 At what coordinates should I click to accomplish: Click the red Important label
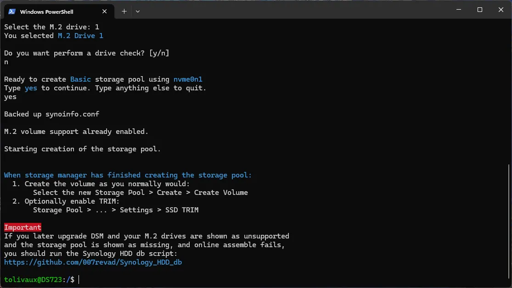[23, 227]
